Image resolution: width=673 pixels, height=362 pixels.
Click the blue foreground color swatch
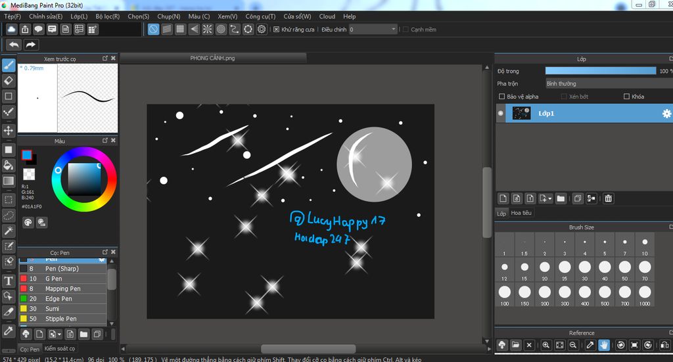(26, 155)
